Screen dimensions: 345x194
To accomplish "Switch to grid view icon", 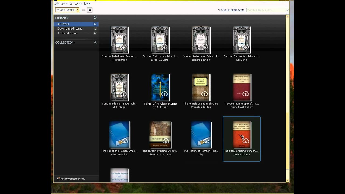I will click(90, 10).
